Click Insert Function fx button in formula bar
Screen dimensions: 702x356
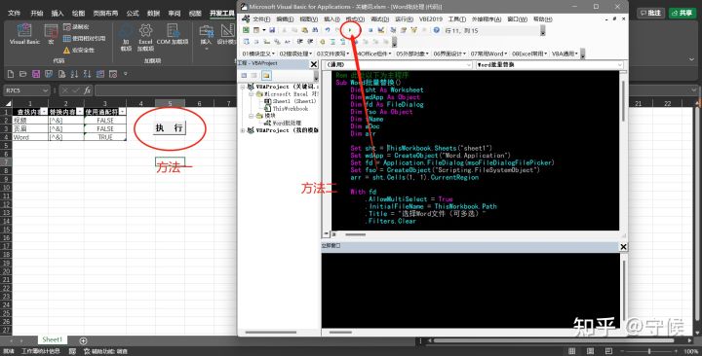click(x=88, y=90)
